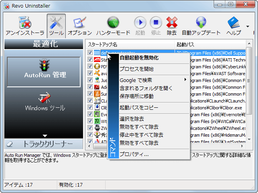Click the 除去 (Remove) red X icon
Viewport: 258px width, 193px height.
pyautogui.click(x=172, y=26)
